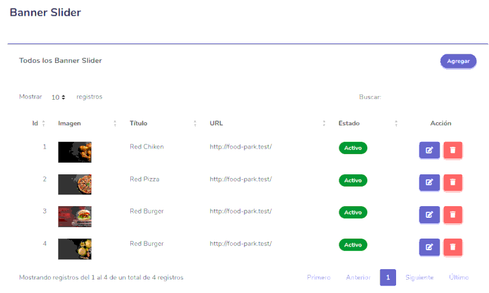Delete the banner with Id 4
Image resolution: width=489 pixels, height=293 pixels.
[x=452, y=247]
